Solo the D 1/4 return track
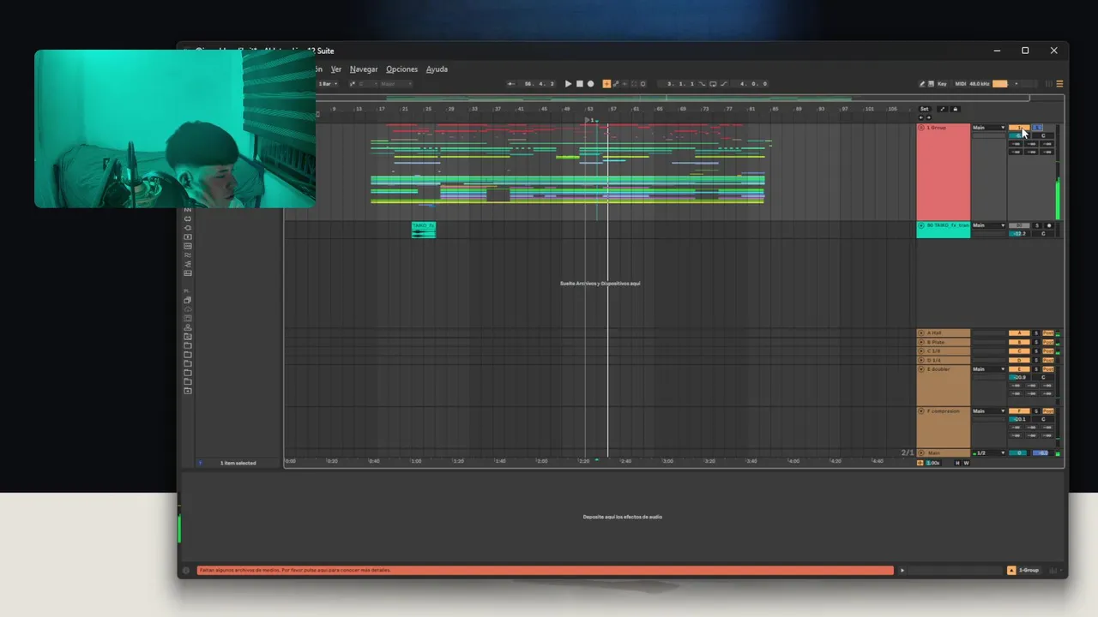Screen dimensions: 1098x617 pos(1036,360)
